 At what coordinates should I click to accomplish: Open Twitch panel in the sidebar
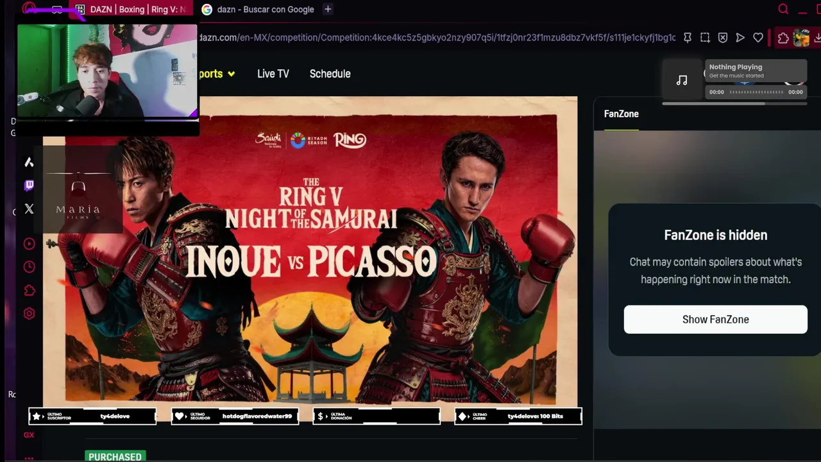(x=29, y=185)
